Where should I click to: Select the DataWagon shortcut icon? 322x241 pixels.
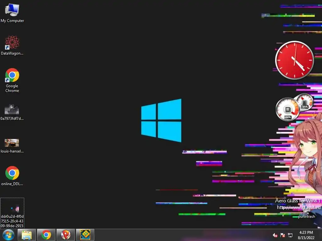(12, 46)
